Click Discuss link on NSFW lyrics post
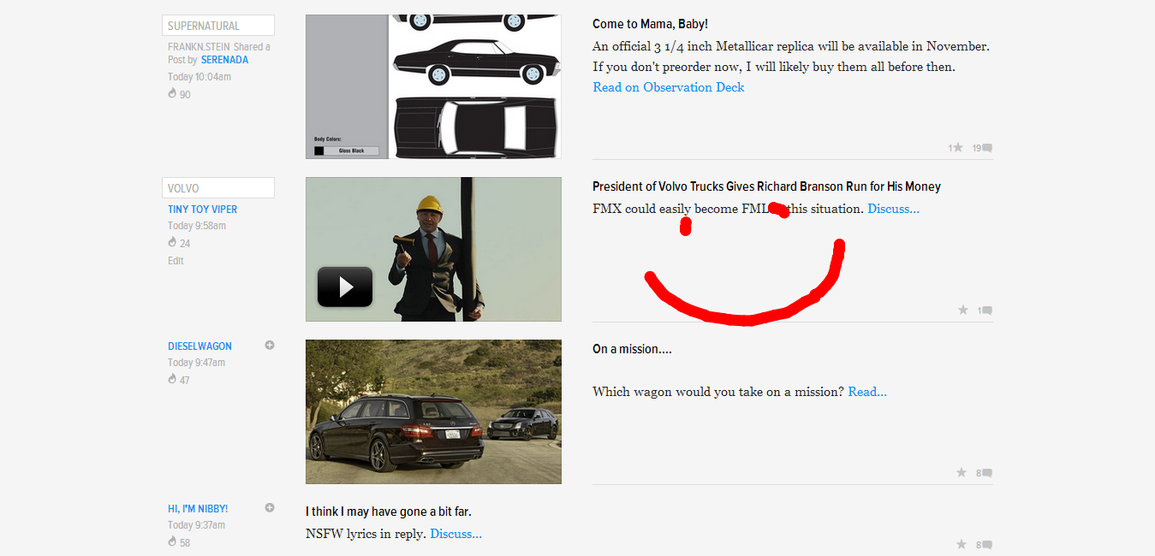The height and width of the screenshot is (556, 1155). click(455, 534)
